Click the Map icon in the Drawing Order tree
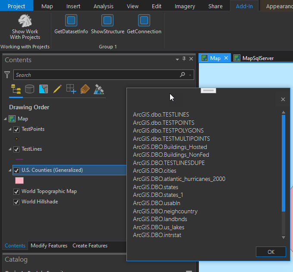Image resolution: width=293 pixels, height=272 pixels. (12, 119)
